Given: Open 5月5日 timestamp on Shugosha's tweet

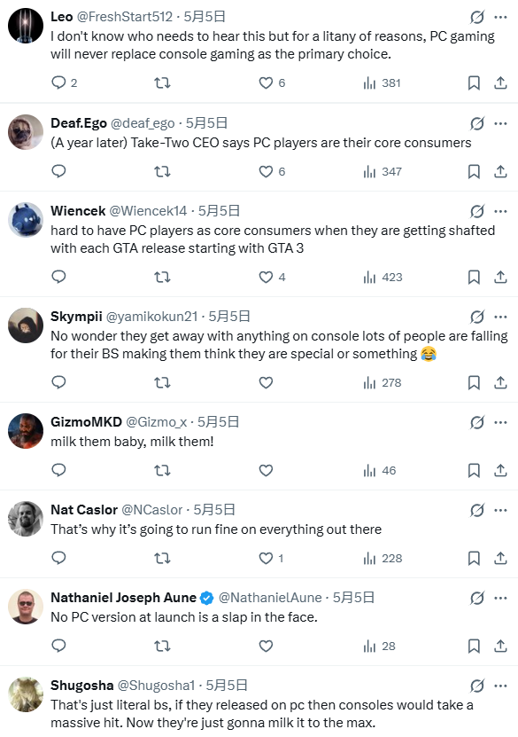Looking at the screenshot, I should [227, 686].
